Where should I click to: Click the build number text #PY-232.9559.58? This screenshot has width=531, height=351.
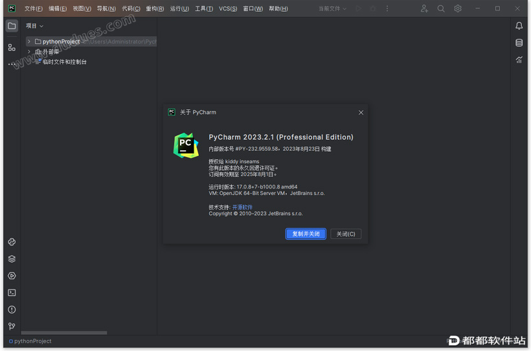(x=257, y=149)
